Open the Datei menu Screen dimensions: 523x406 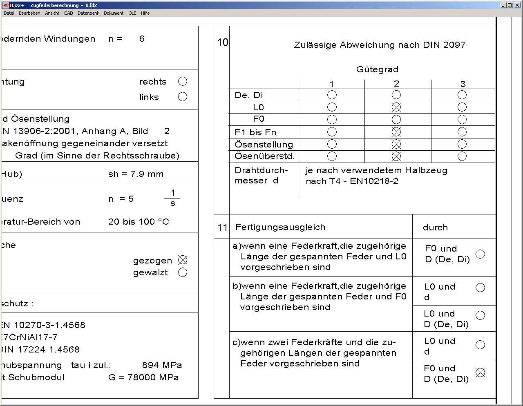(9, 13)
